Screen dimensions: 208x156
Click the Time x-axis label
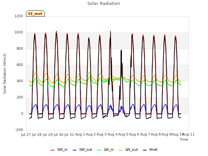tap(184, 139)
